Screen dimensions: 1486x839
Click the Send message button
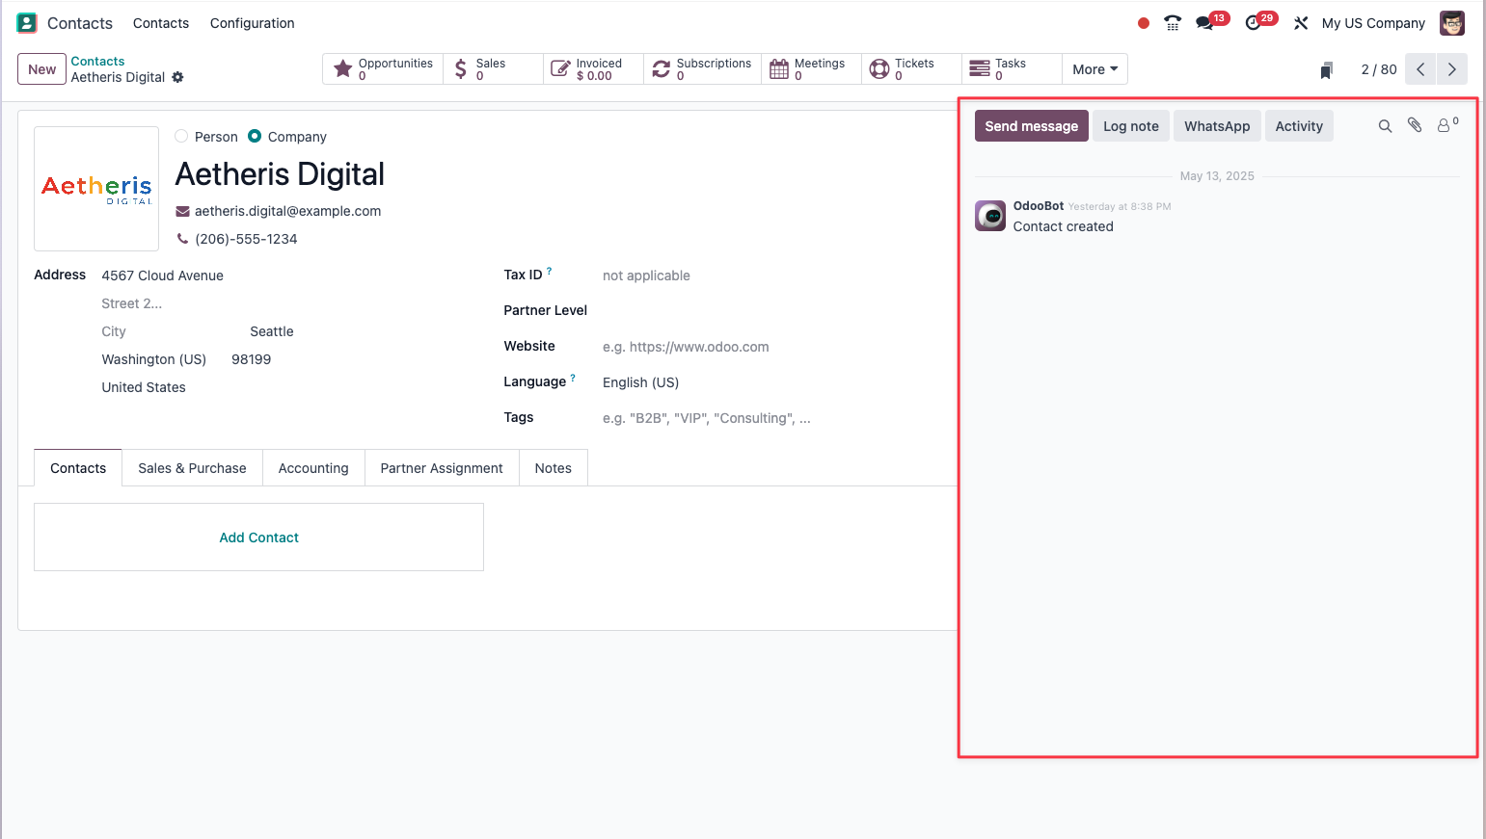click(x=1032, y=126)
